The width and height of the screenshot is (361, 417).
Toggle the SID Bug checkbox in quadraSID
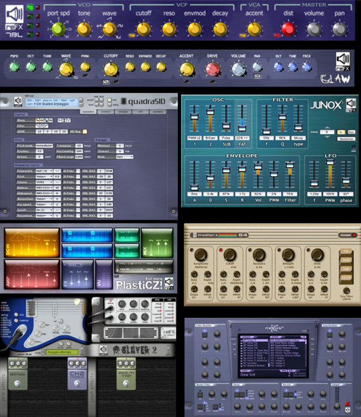point(85,132)
